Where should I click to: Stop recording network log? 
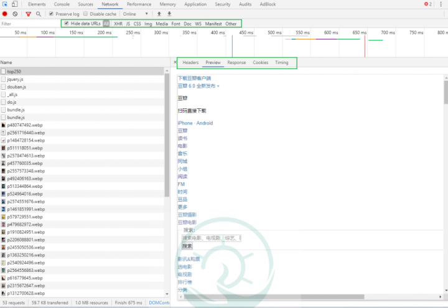(5, 14)
